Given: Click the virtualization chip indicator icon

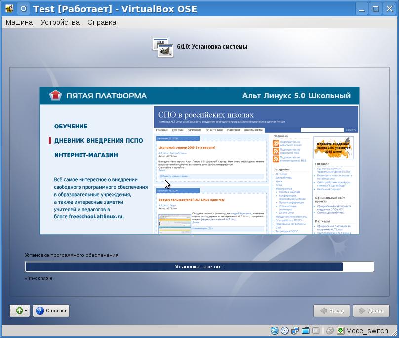Looking at the screenshot, I should click(316, 331).
